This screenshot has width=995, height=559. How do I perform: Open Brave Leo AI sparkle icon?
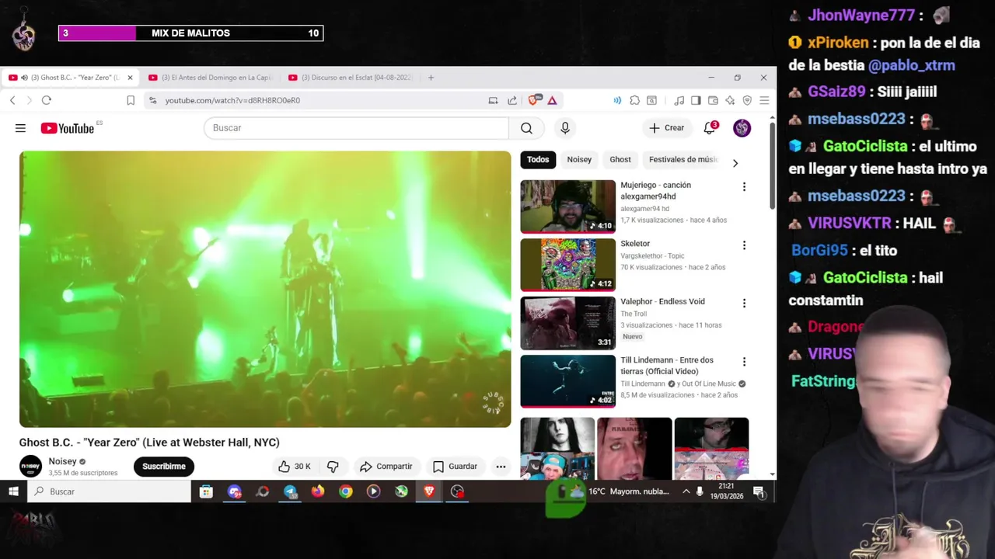(730, 100)
